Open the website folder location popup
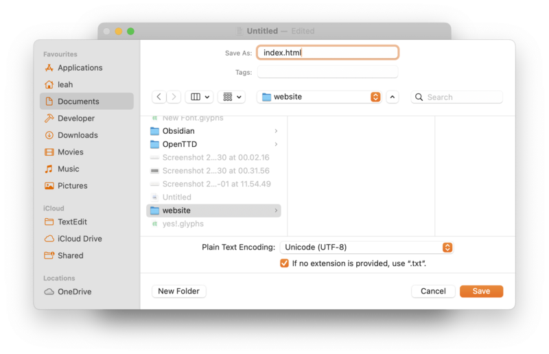Viewport: 549px width, 354px height. 319,97
